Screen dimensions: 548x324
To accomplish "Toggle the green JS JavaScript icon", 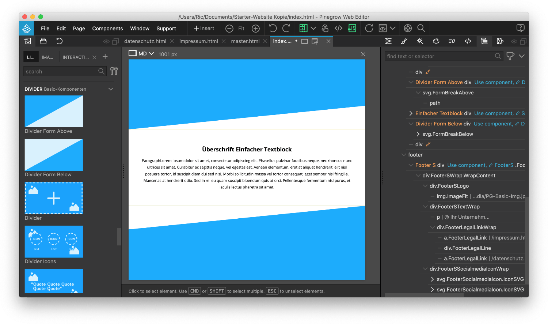I will point(352,28).
